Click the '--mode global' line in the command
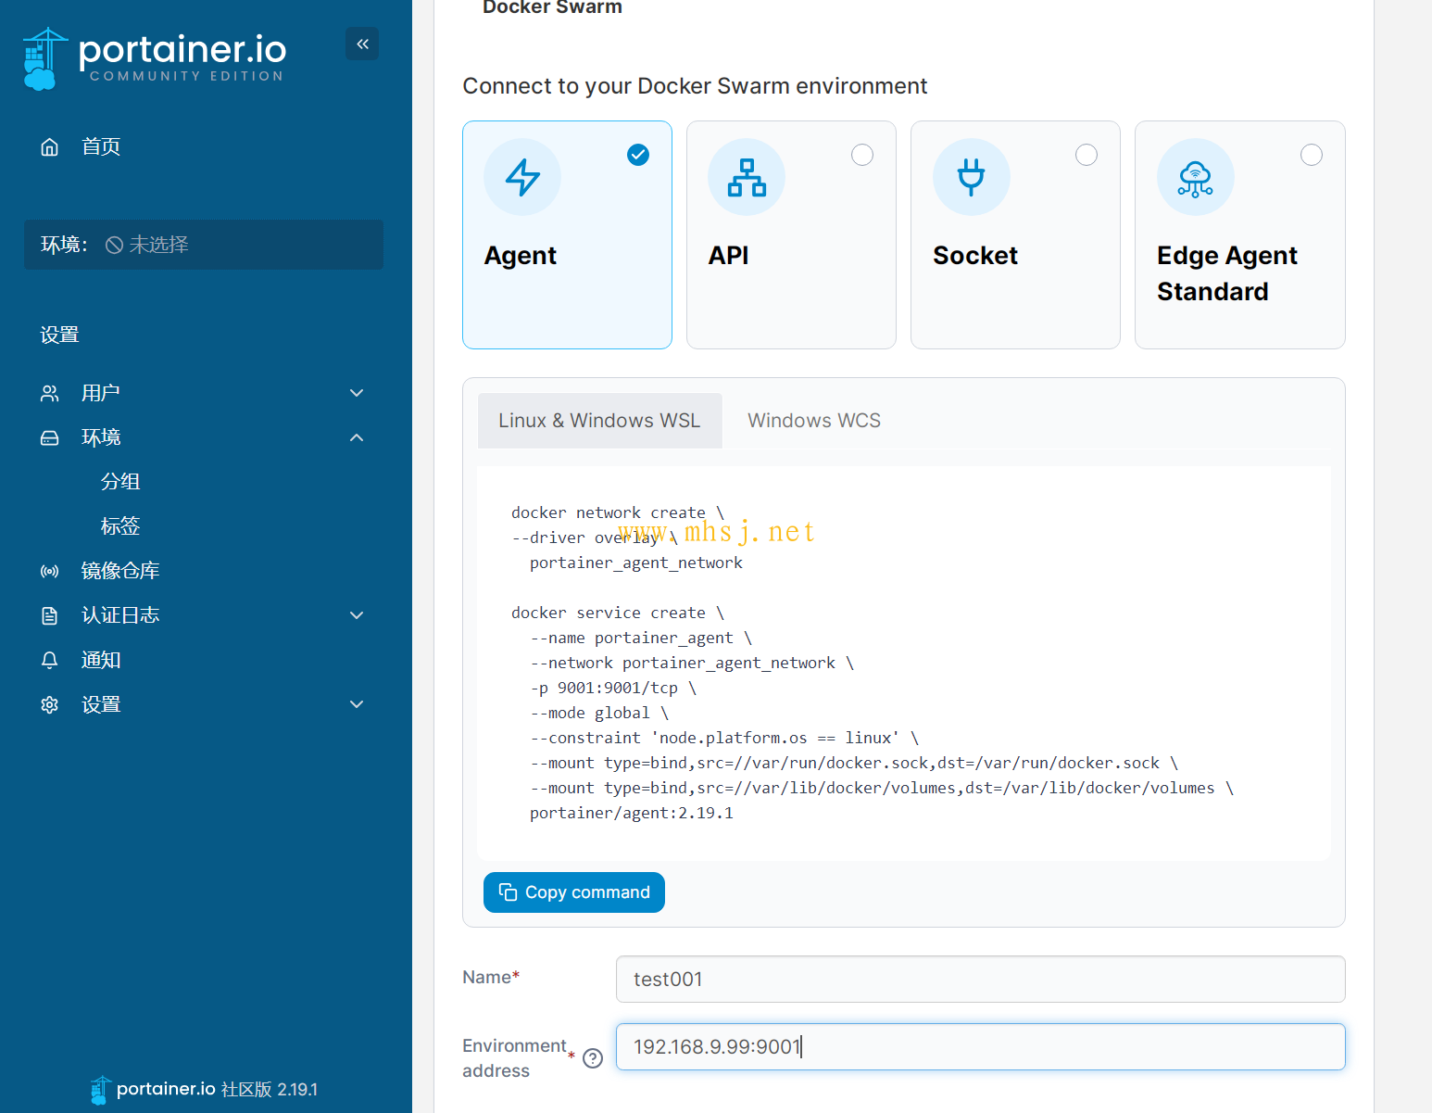Image resolution: width=1432 pixels, height=1113 pixels. coord(599,713)
